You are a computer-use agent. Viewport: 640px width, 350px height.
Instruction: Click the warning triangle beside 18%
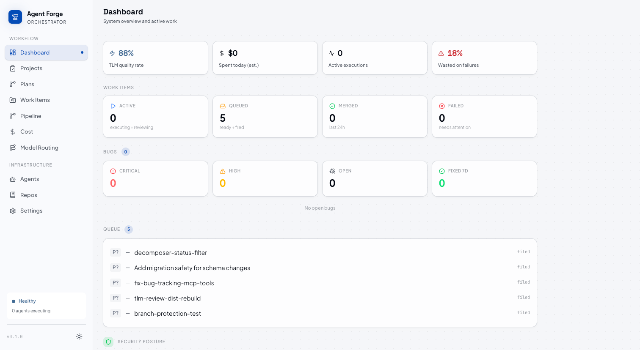click(x=441, y=53)
